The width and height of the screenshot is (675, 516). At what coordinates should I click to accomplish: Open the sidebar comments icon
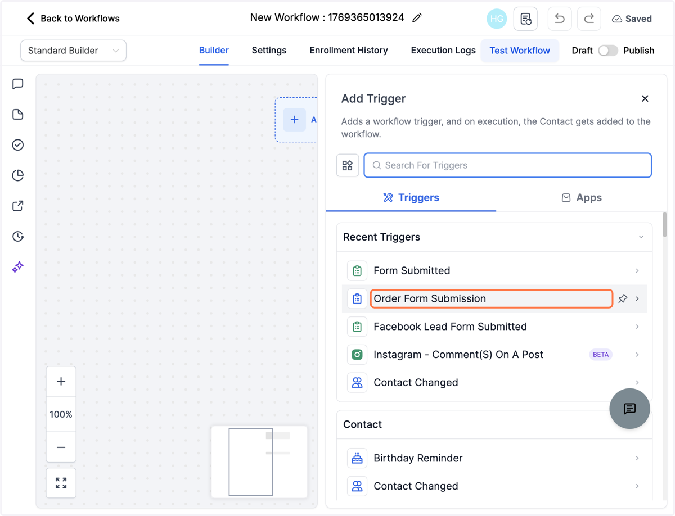click(18, 84)
